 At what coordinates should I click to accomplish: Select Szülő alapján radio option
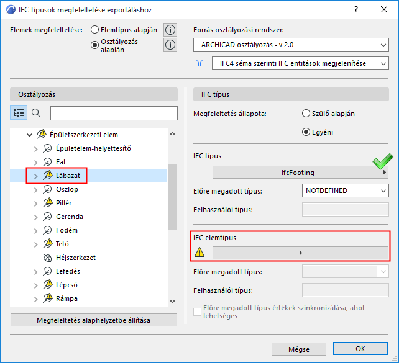[x=305, y=114]
